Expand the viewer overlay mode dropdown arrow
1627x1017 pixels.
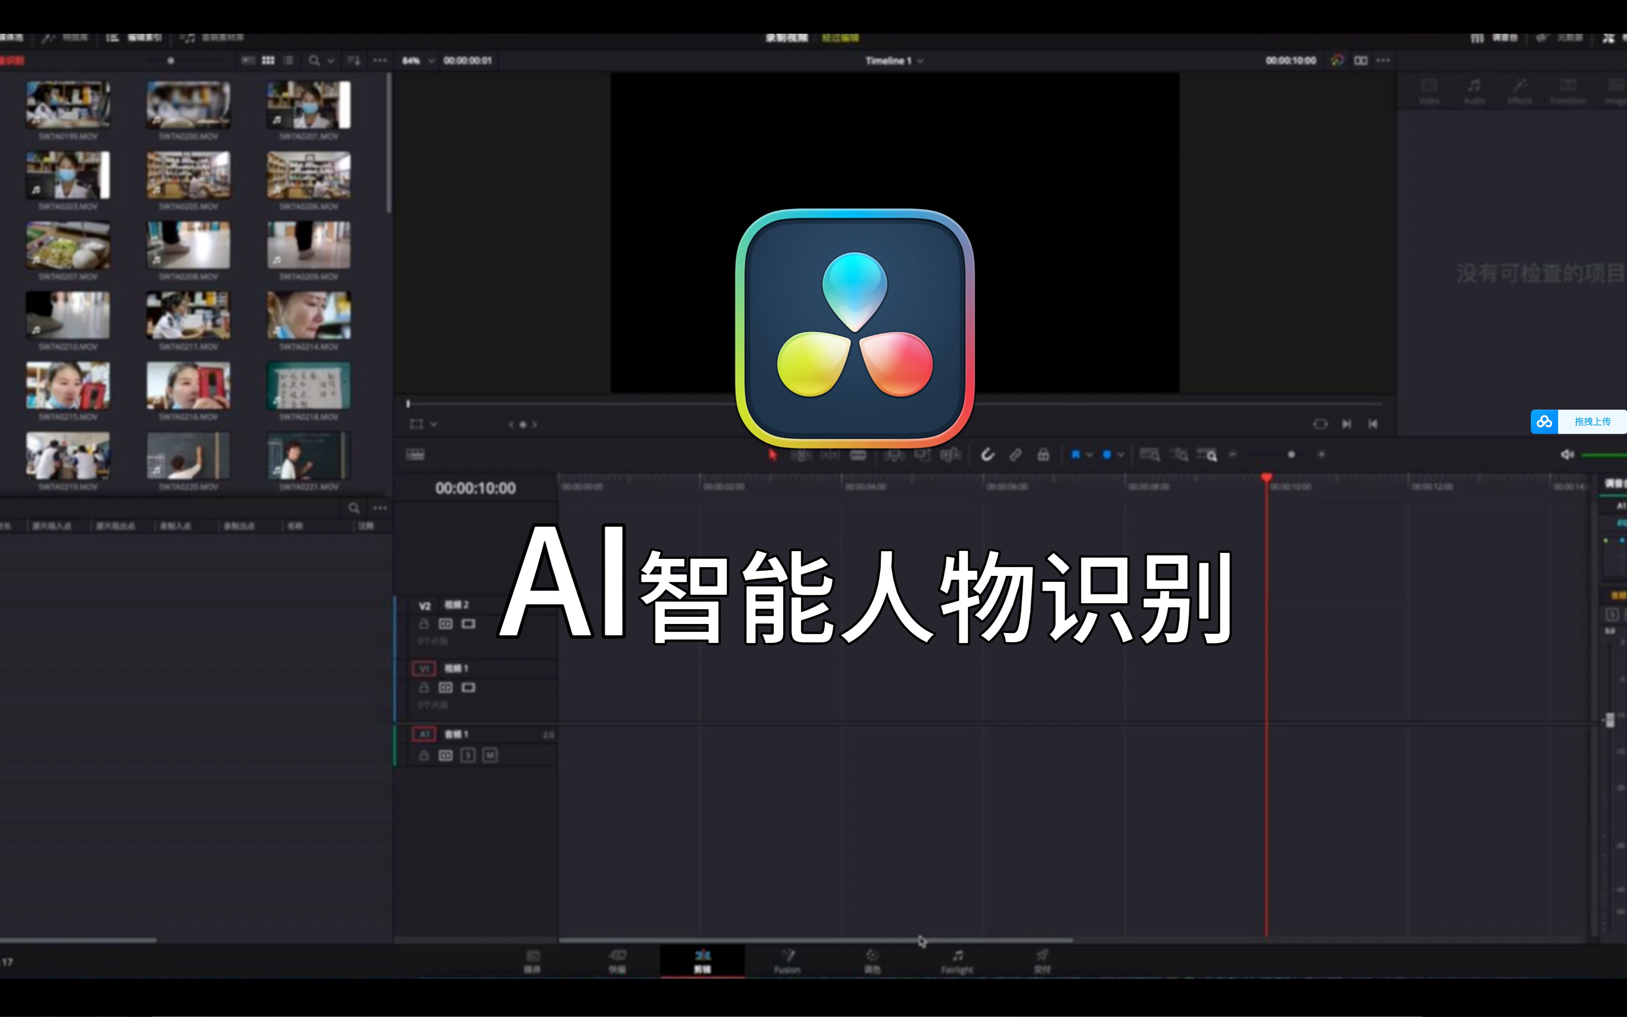[434, 424]
